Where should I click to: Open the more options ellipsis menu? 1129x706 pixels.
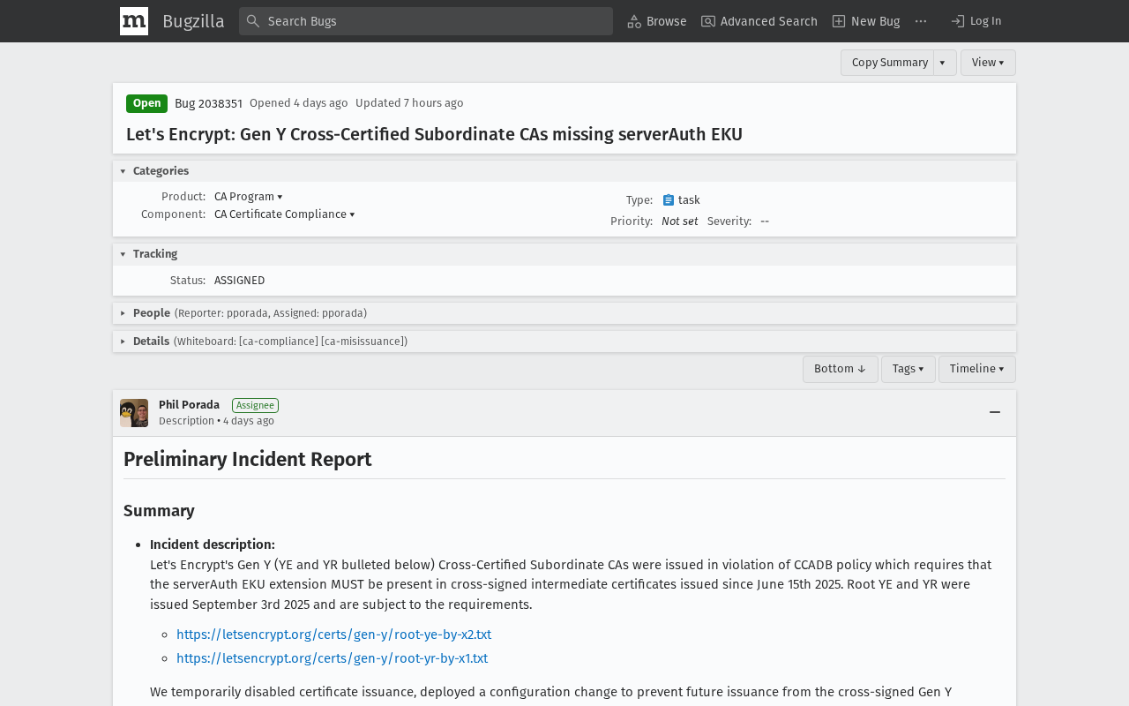(x=921, y=21)
